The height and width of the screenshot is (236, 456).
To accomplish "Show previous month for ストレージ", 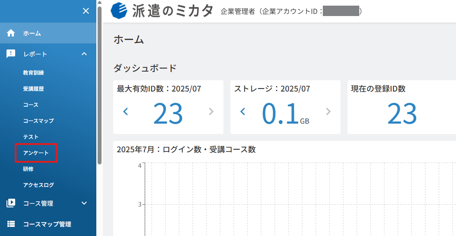I will [x=243, y=111].
